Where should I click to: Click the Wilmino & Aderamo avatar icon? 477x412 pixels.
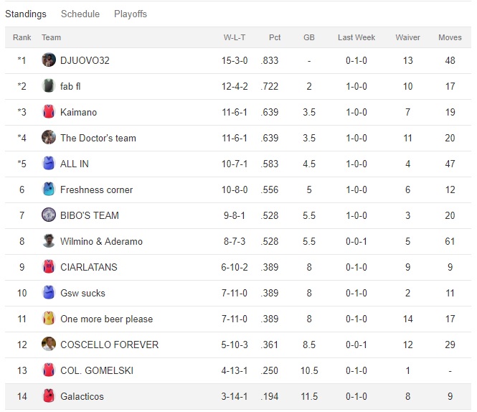[49, 241]
